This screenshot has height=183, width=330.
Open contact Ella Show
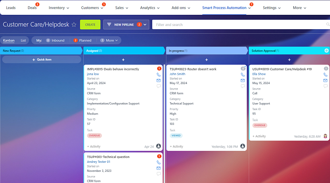pyautogui.click(x=259, y=74)
